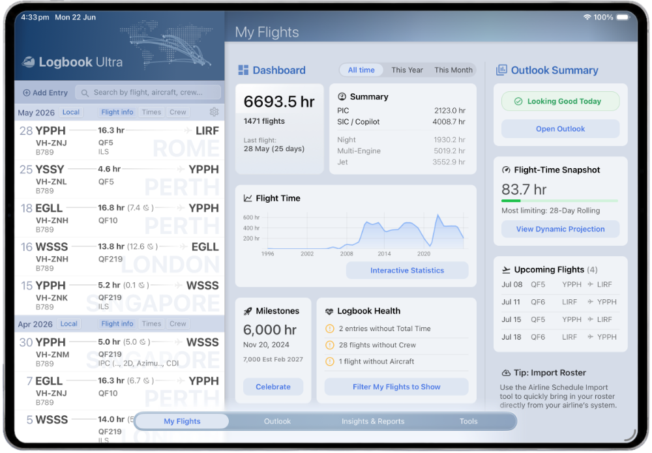Screen dimensions: 652x453
Task: Click the 28 flights without Crew row
Action: pos(396,345)
